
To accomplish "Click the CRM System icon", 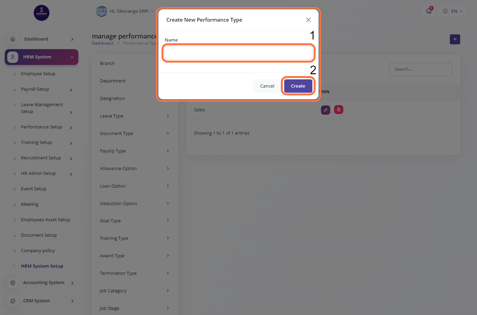I will pos(13,301).
